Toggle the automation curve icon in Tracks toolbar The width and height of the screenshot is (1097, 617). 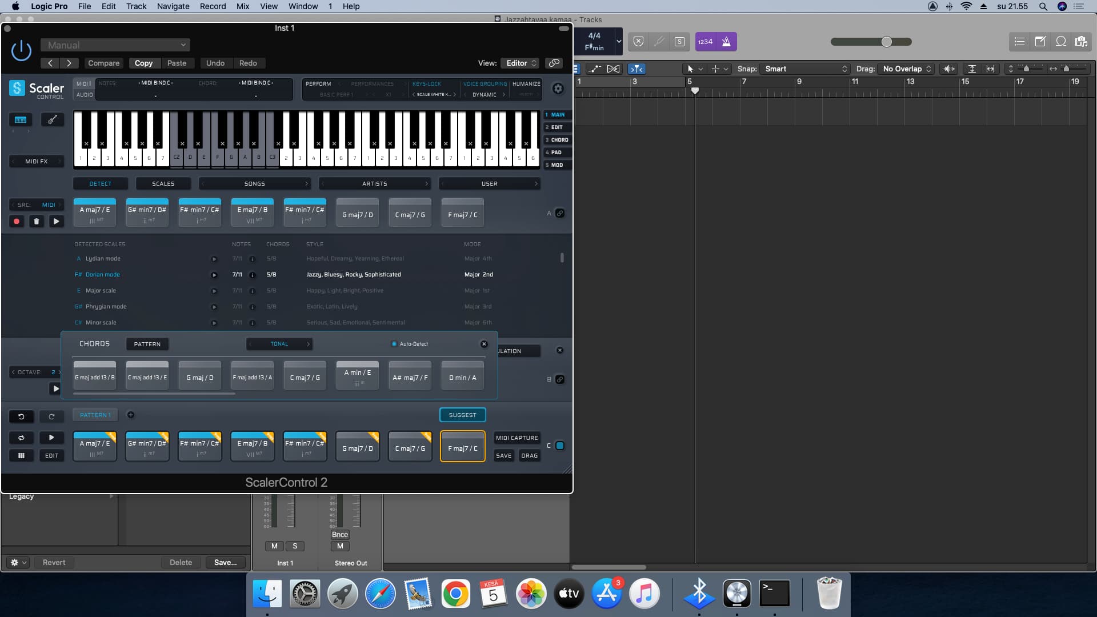[595, 69]
